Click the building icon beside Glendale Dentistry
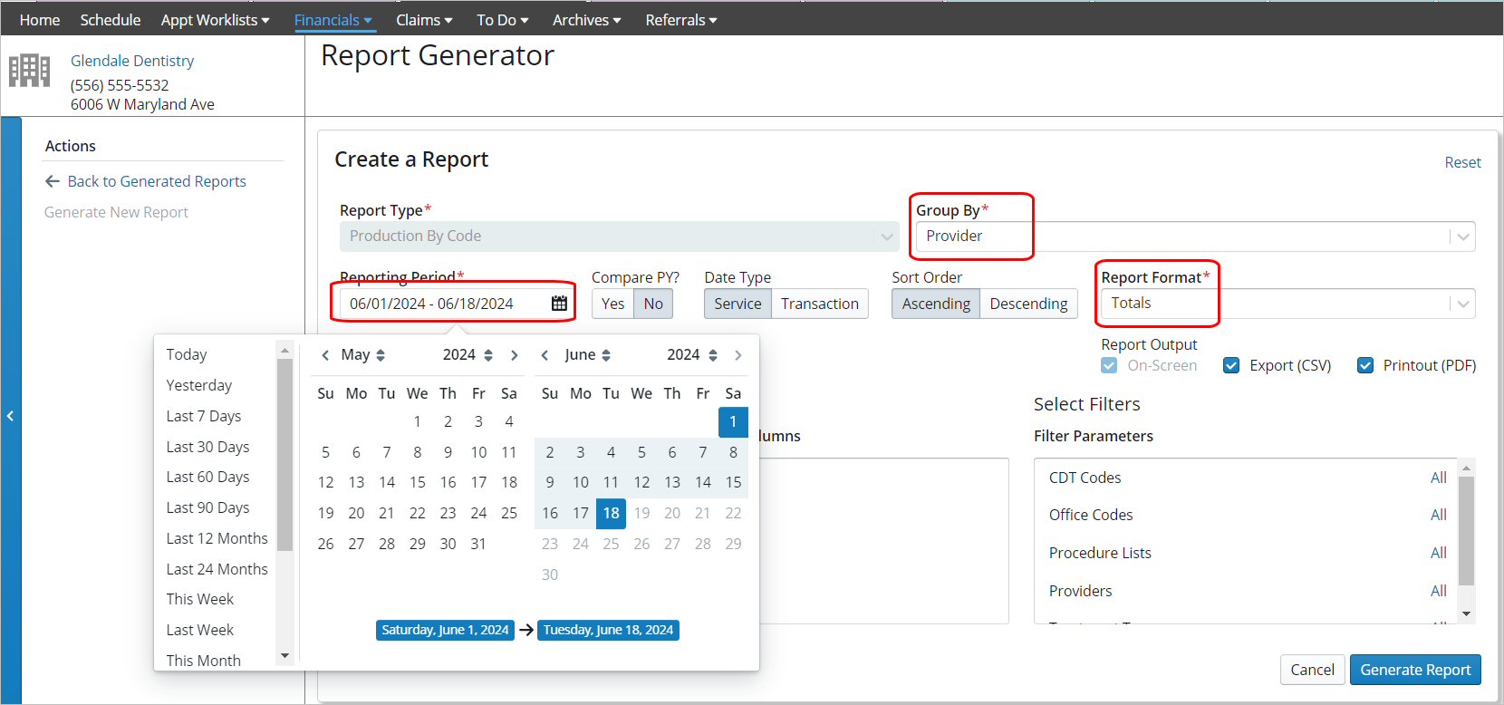 29,71
